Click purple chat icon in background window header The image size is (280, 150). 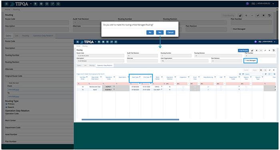(x=247, y=4)
